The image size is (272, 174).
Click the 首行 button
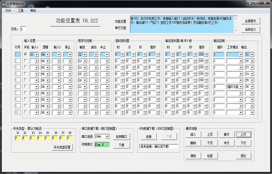point(227,134)
